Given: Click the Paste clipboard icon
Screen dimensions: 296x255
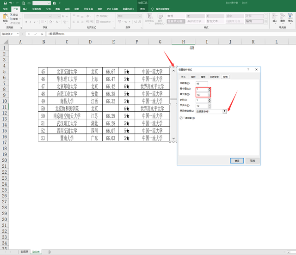Looking at the screenshot, I should [x=6, y=18].
